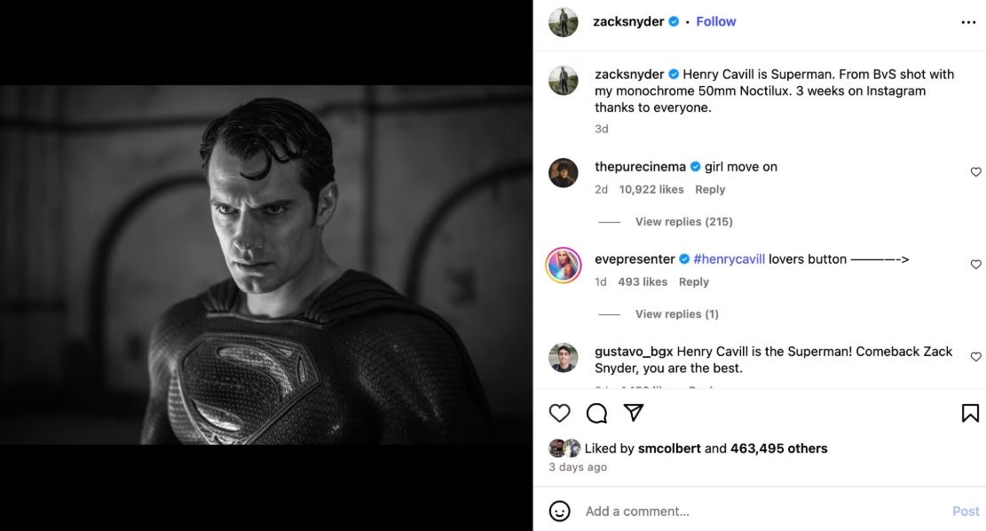Open zacksnyder's header profile picture
986x531 pixels.
pyautogui.click(x=564, y=22)
